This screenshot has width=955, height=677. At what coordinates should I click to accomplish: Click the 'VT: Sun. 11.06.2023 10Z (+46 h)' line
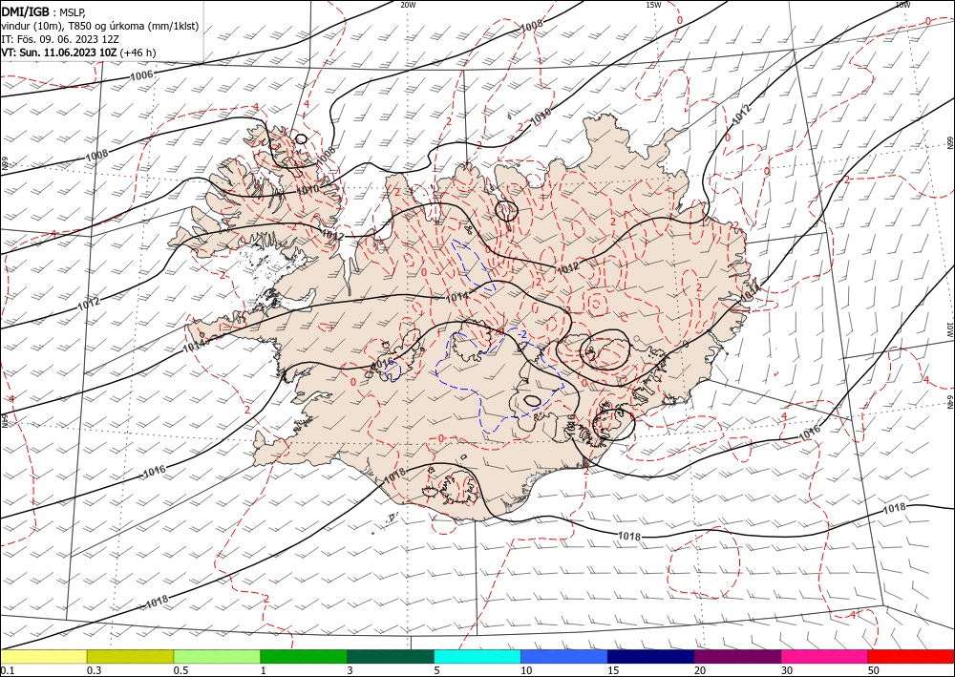click(x=78, y=53)
